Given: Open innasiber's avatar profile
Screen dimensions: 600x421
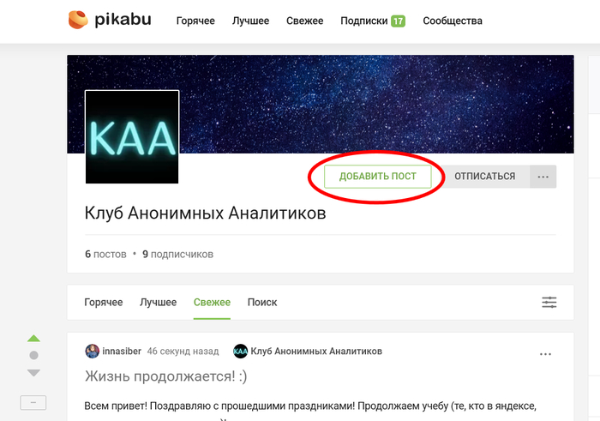Looking at the screenshot, I should coord(93,351).
